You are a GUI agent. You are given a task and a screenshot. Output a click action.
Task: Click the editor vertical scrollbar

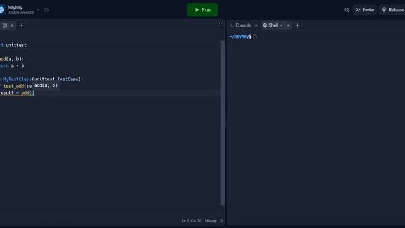tap(222, 123)
